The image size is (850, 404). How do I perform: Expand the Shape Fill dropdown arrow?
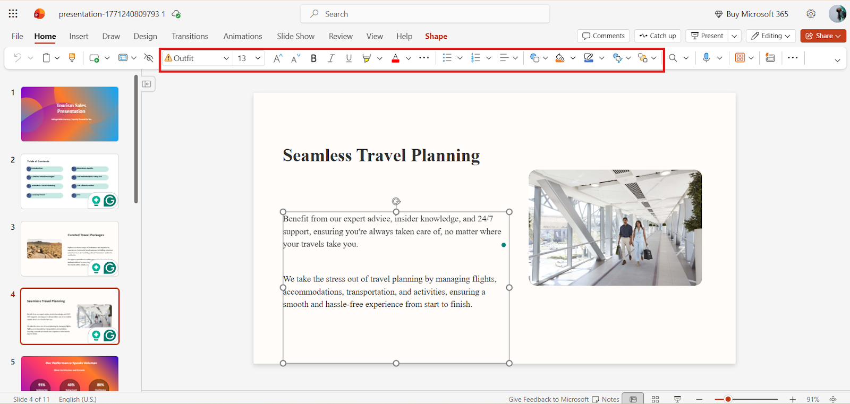point(573,58)
